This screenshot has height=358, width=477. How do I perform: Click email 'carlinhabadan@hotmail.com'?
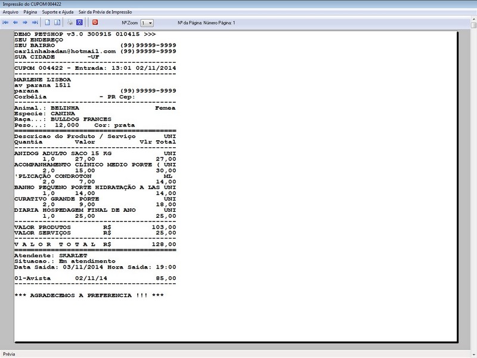coord(65,51)
